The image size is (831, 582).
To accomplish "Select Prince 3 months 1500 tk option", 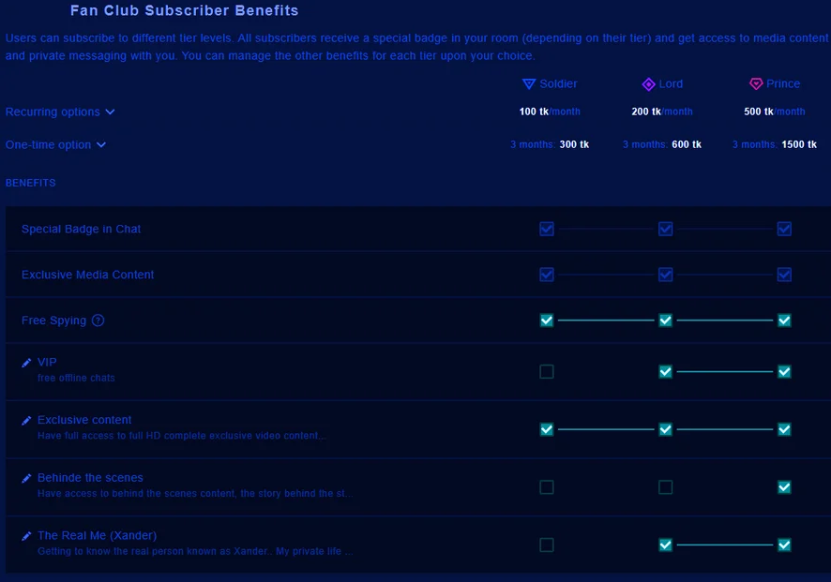I will 775,144.
